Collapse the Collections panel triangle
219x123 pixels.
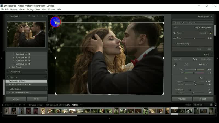pyautogui.click(x=7, y=89)
